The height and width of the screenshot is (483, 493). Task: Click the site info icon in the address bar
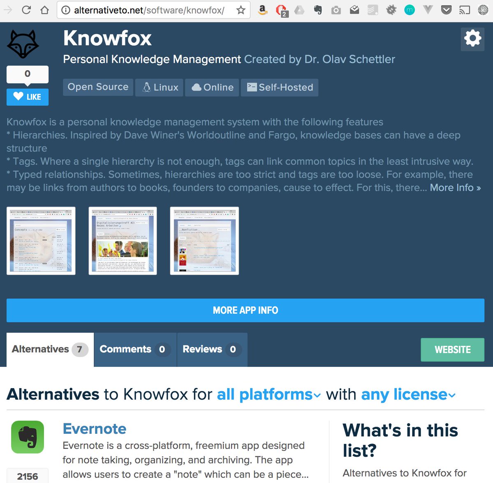(x=66, y=10)
